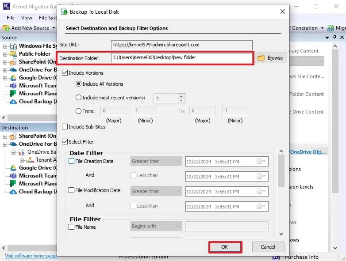The width and height of the screenshot is (346, 261).
Task: Check File Creation Date filter
Action: tap(71, 161)
